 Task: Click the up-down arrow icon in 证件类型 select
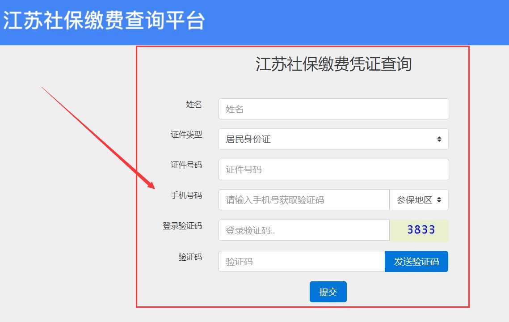[x=439, y=140]
